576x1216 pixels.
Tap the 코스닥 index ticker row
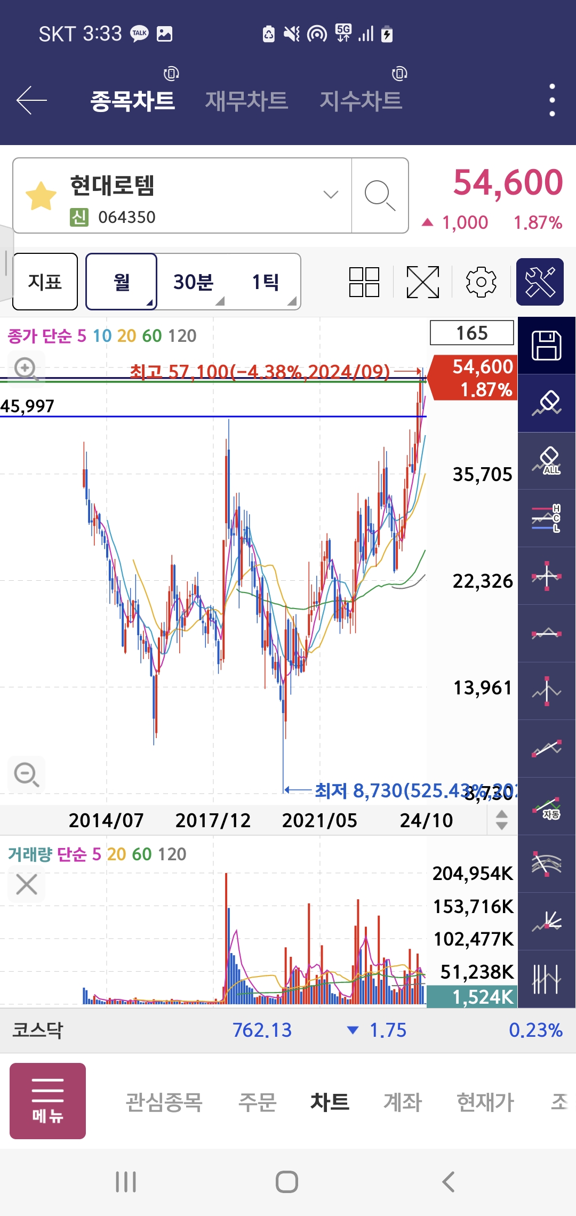[288, 1030]
